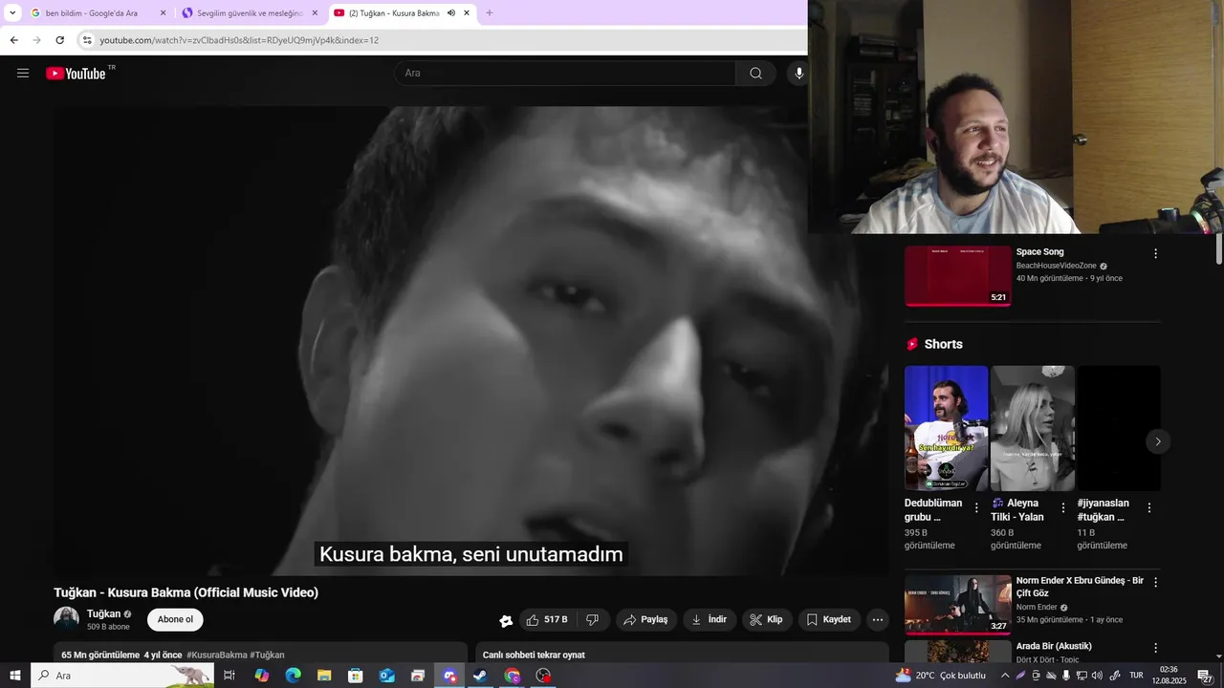This screenshot has height=688, width=1224.
Task: Show next Shorts with the right chevron
Action: point(1158,441)
